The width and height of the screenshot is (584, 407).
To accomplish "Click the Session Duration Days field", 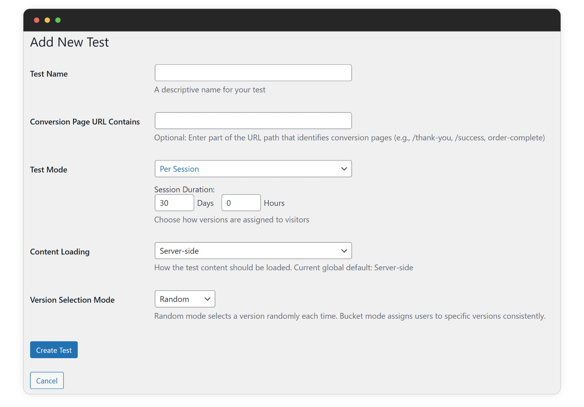I will (174, 203).
